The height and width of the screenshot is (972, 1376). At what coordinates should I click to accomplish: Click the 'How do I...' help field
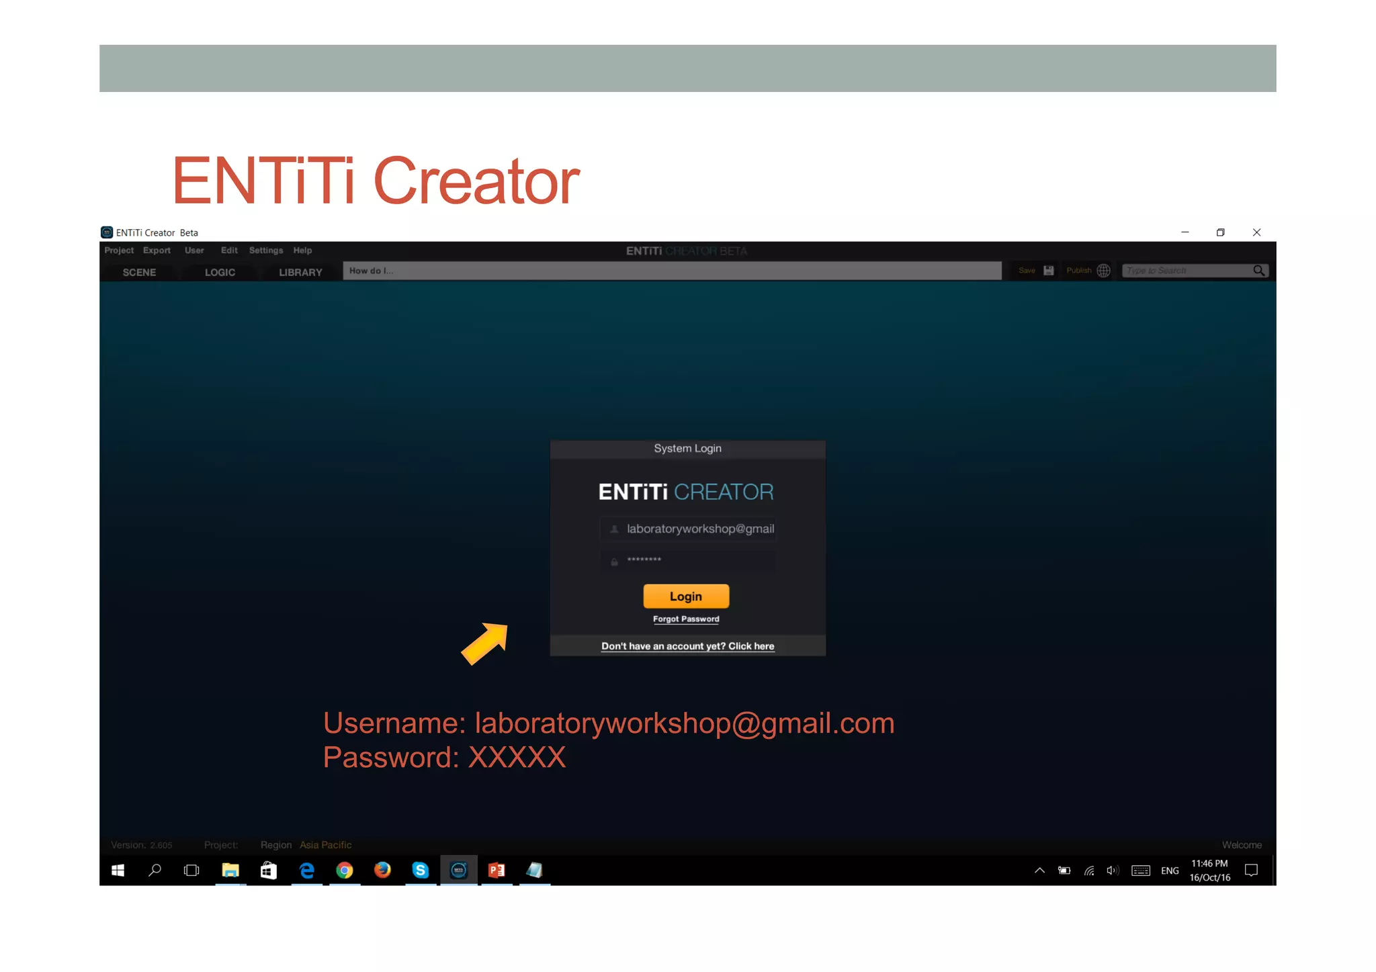pos(672,271)
